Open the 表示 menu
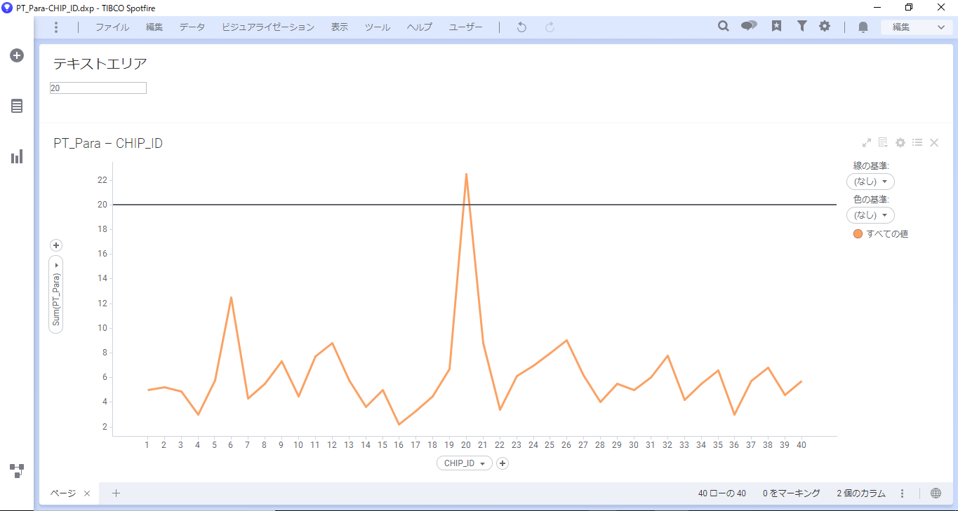Viewport: 958px width, 511px height. (340, 27)
